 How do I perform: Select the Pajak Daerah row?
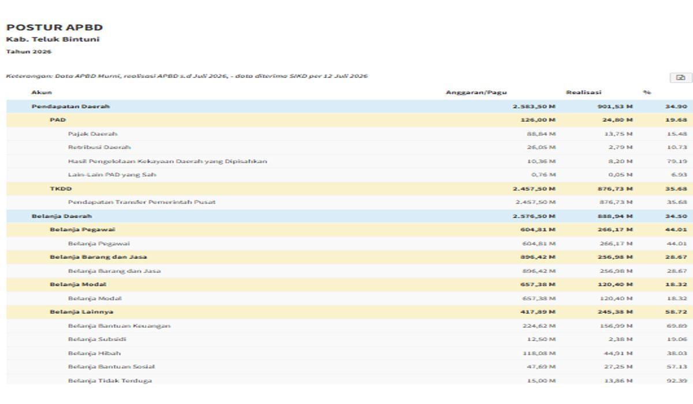[x=349, y=134]
